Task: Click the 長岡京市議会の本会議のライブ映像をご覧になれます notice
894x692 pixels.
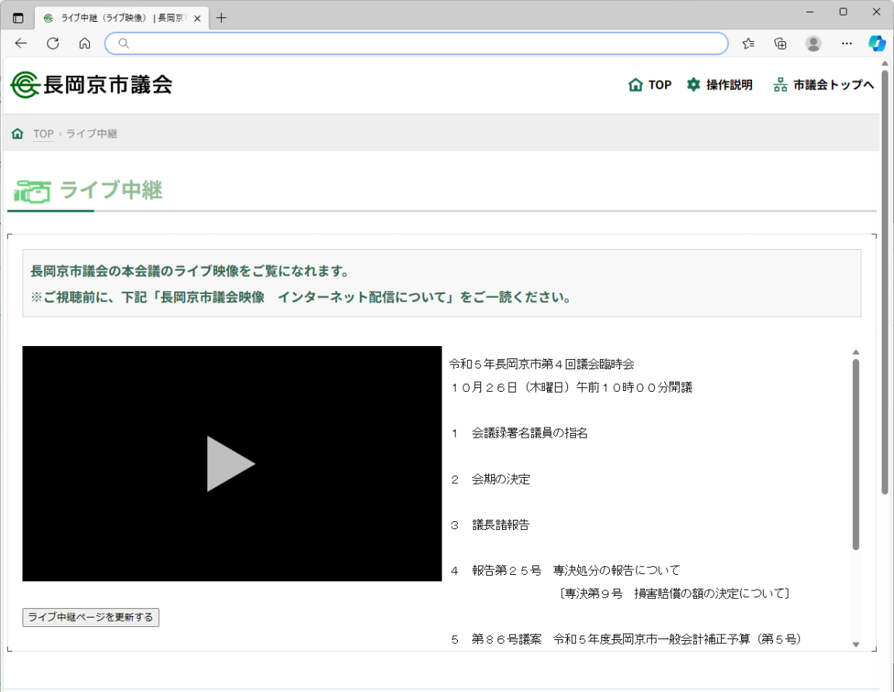Action: point(190,271)
